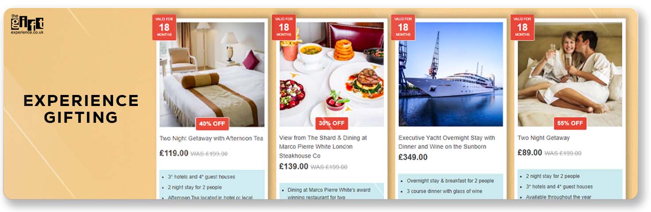Open the steakhouse dining photo
This screenshot has width=651, height=212.
tap(331, 75)
